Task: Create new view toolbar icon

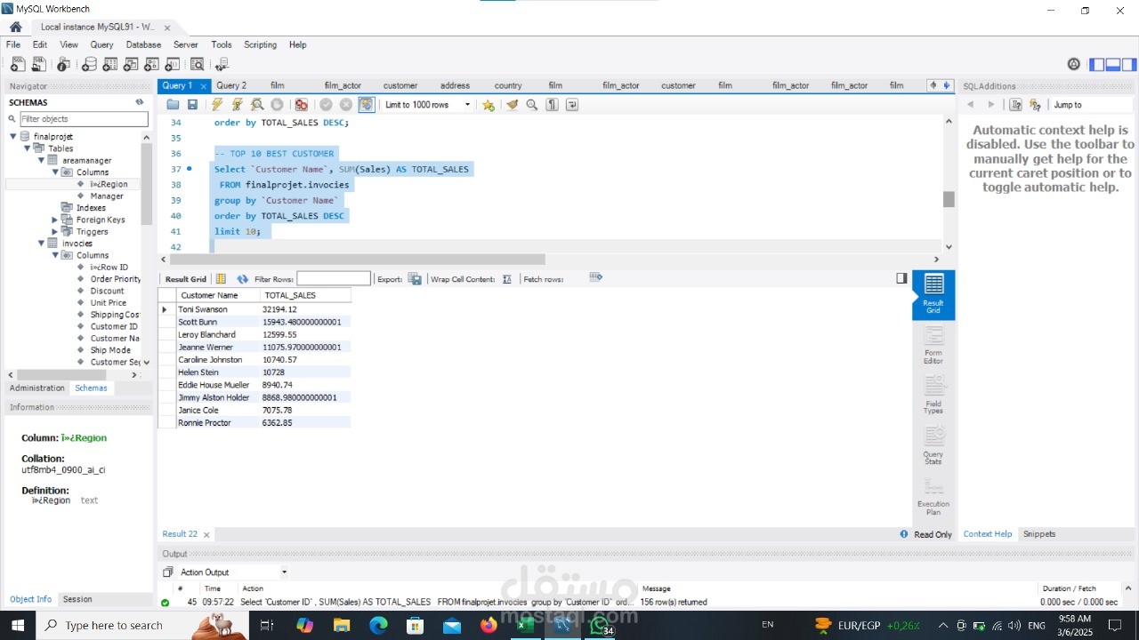Action: (132, 64)
